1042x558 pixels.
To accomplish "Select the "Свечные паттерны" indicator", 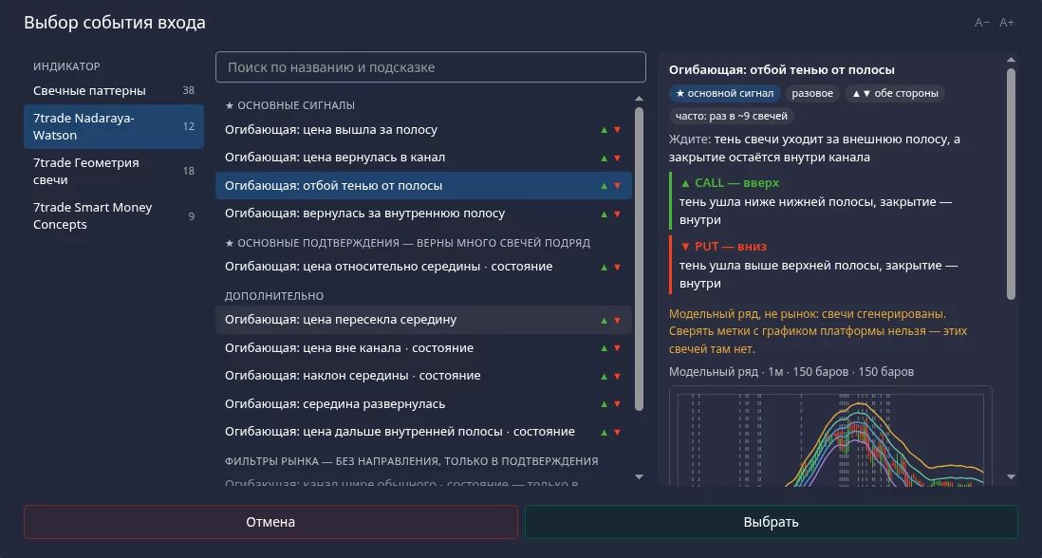I will point(114,90).
